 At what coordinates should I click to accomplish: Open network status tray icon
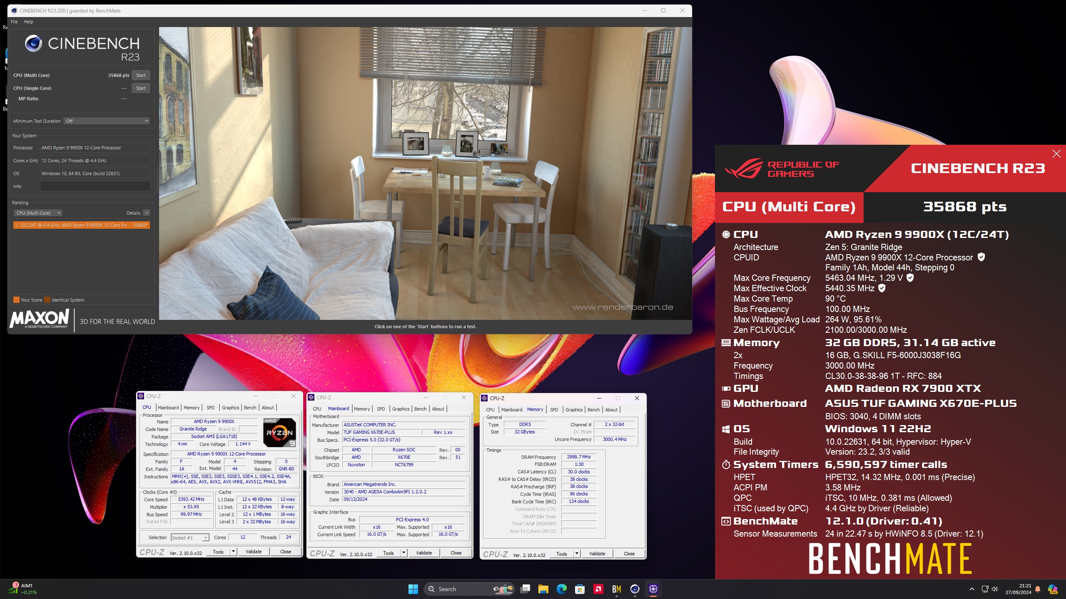pyautogui.click(x=985, y=589)
